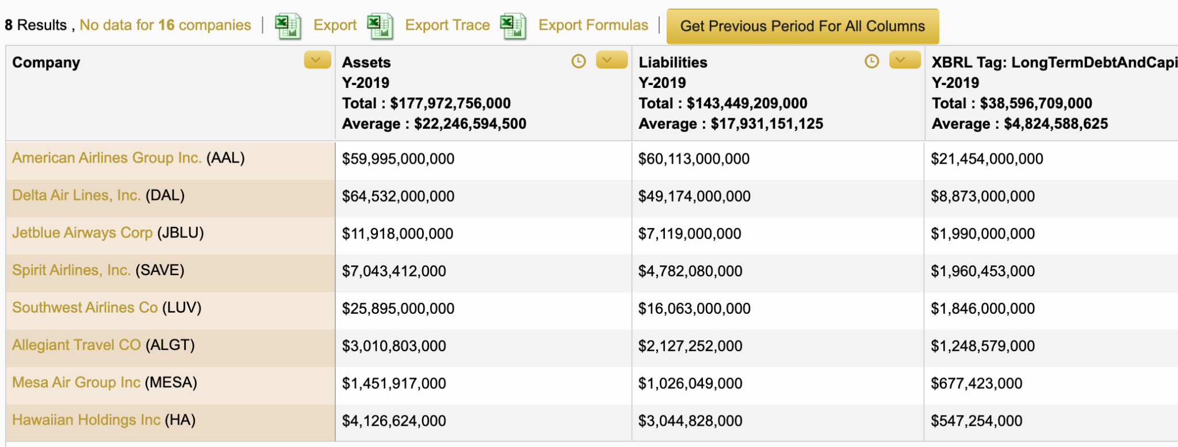
Task: Select American Airlines assets value cell
Action: pos(398,159)
